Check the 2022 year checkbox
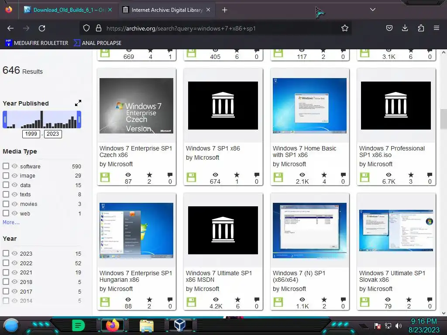The height and width of the screenshot is (335, 447). point(6,263)
